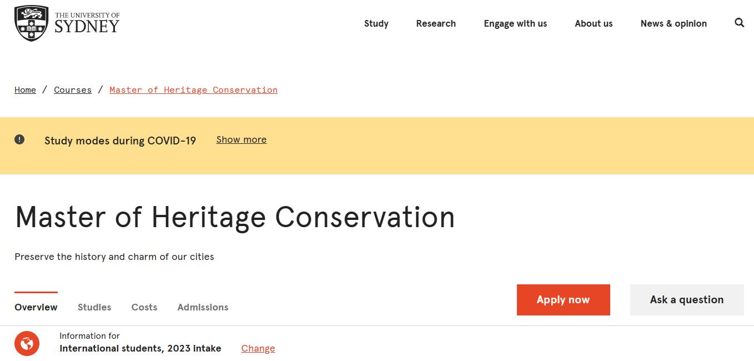Select the Overview tab
Viewport: 754px width, 361px height.
tap(36, 307)
